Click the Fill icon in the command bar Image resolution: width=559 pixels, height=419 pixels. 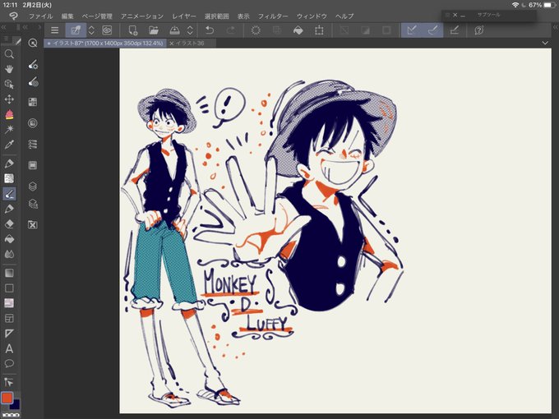[298, 30]
